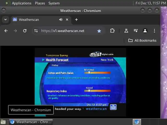Close the Weatherscan tab
The height and width of the screenshot is (125, 167).
[x=67, y=20]
